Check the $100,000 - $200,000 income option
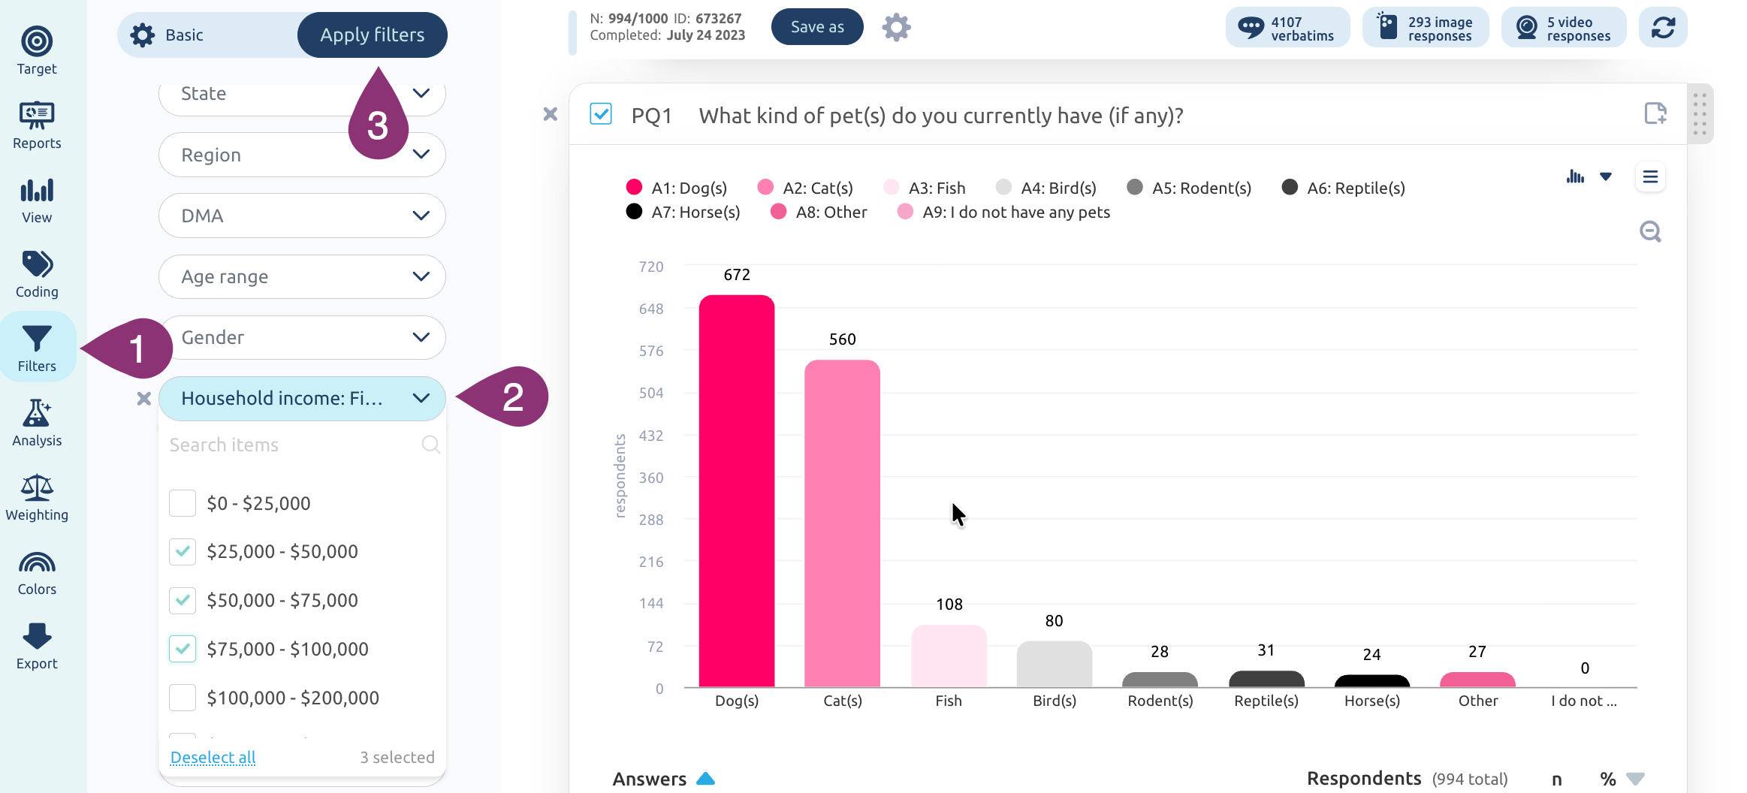 (183, 698)
